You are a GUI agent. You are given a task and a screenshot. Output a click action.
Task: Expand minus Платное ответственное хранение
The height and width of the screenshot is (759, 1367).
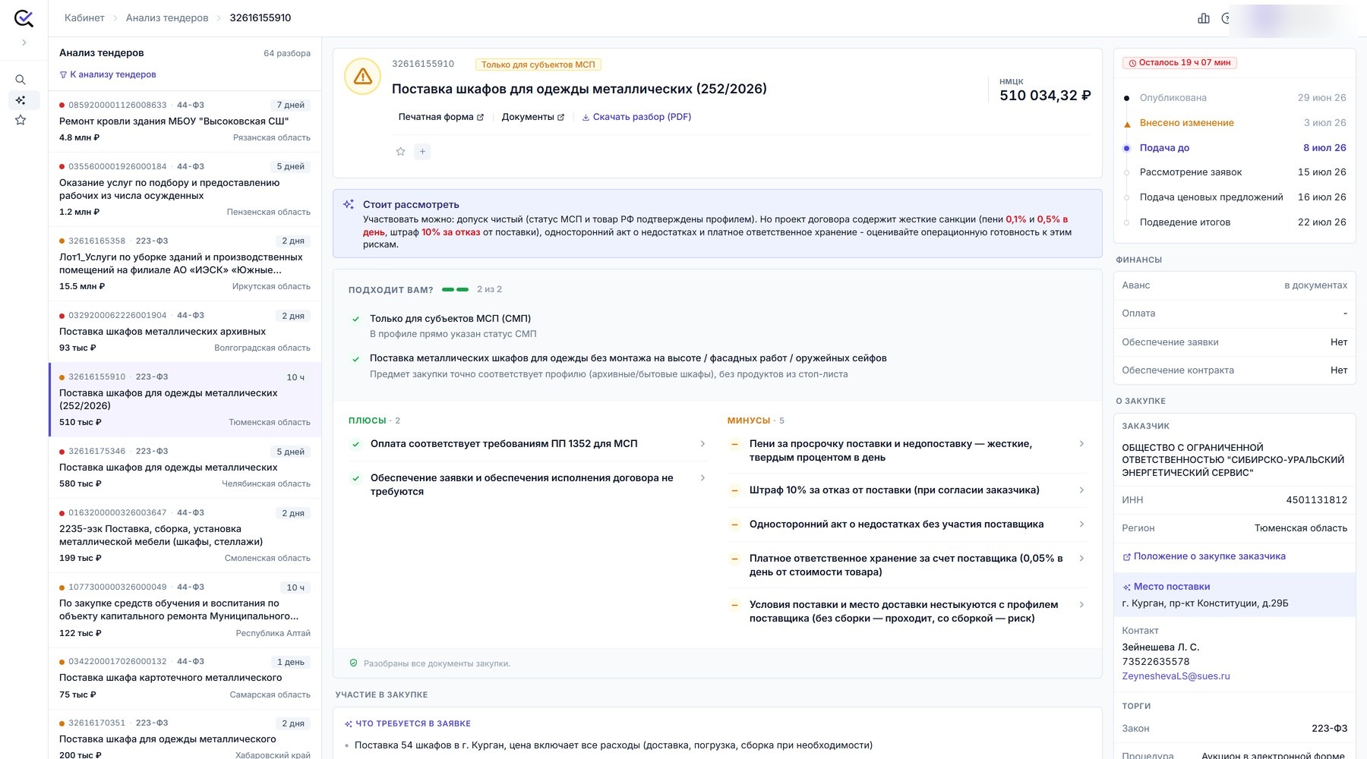click(x=907, y=565)
